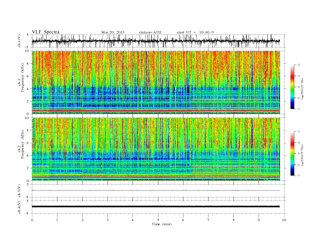Click the '2' kHz tick on ch.1 spectrogram axis
Viewport: 320px width, 247px height.
tap(28, 101)
